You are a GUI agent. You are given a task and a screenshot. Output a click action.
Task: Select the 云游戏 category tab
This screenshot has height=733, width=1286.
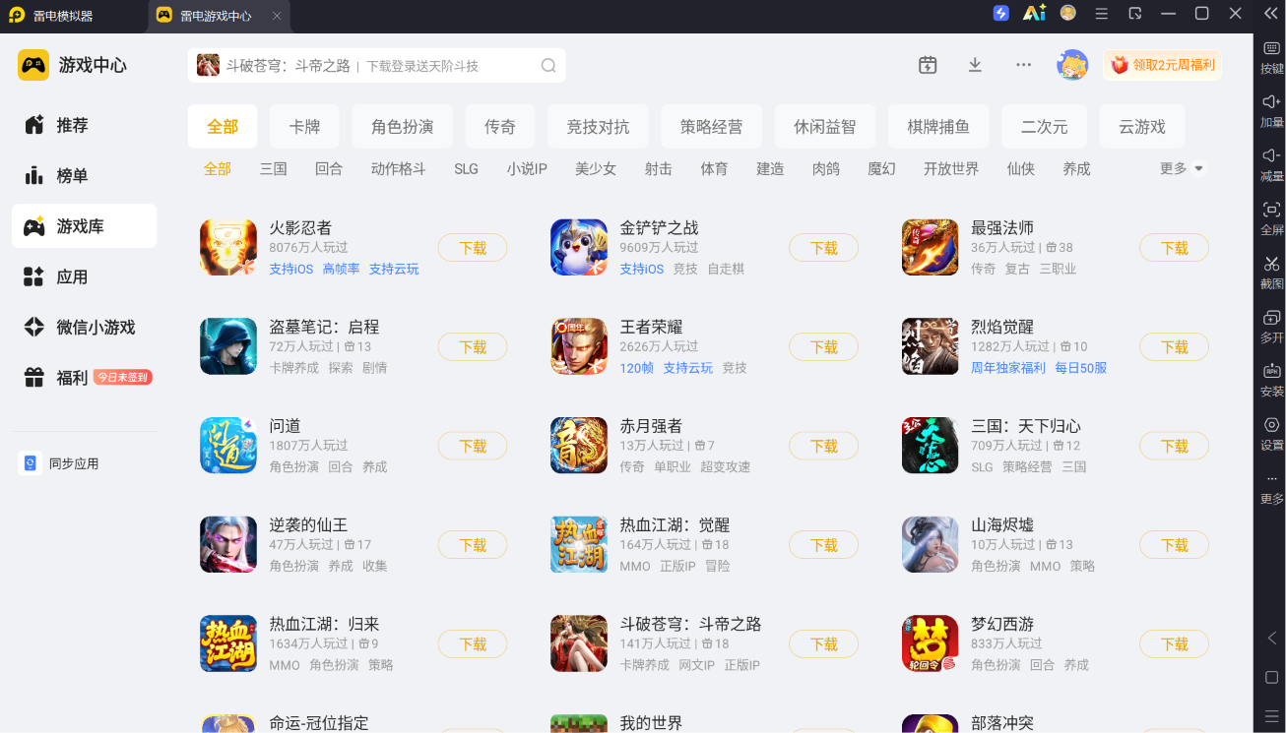(1142, 126)
